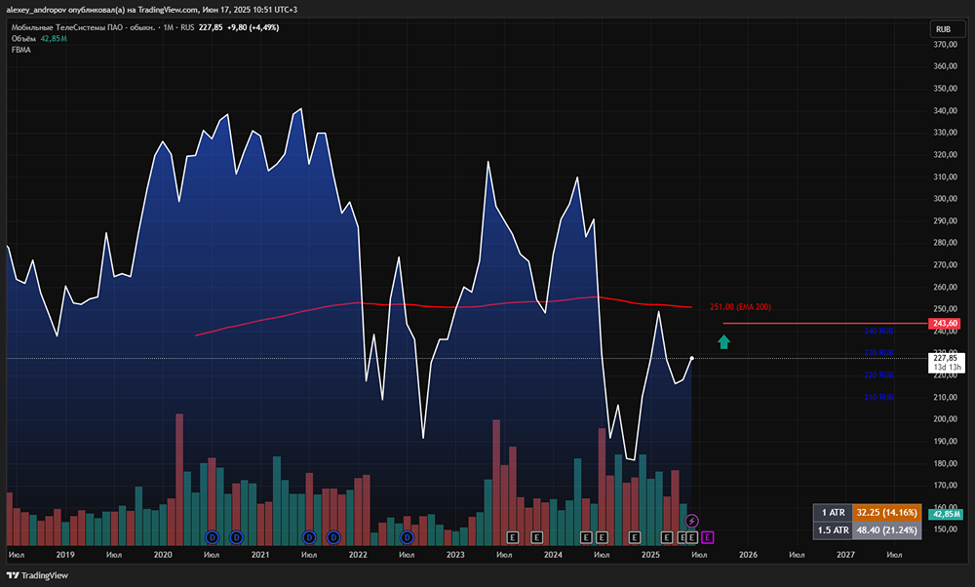Image resolution: width=975 pixels, height=587 pixels.
Task: Click the Объём volume indicator legend
Action: [23, 39]
